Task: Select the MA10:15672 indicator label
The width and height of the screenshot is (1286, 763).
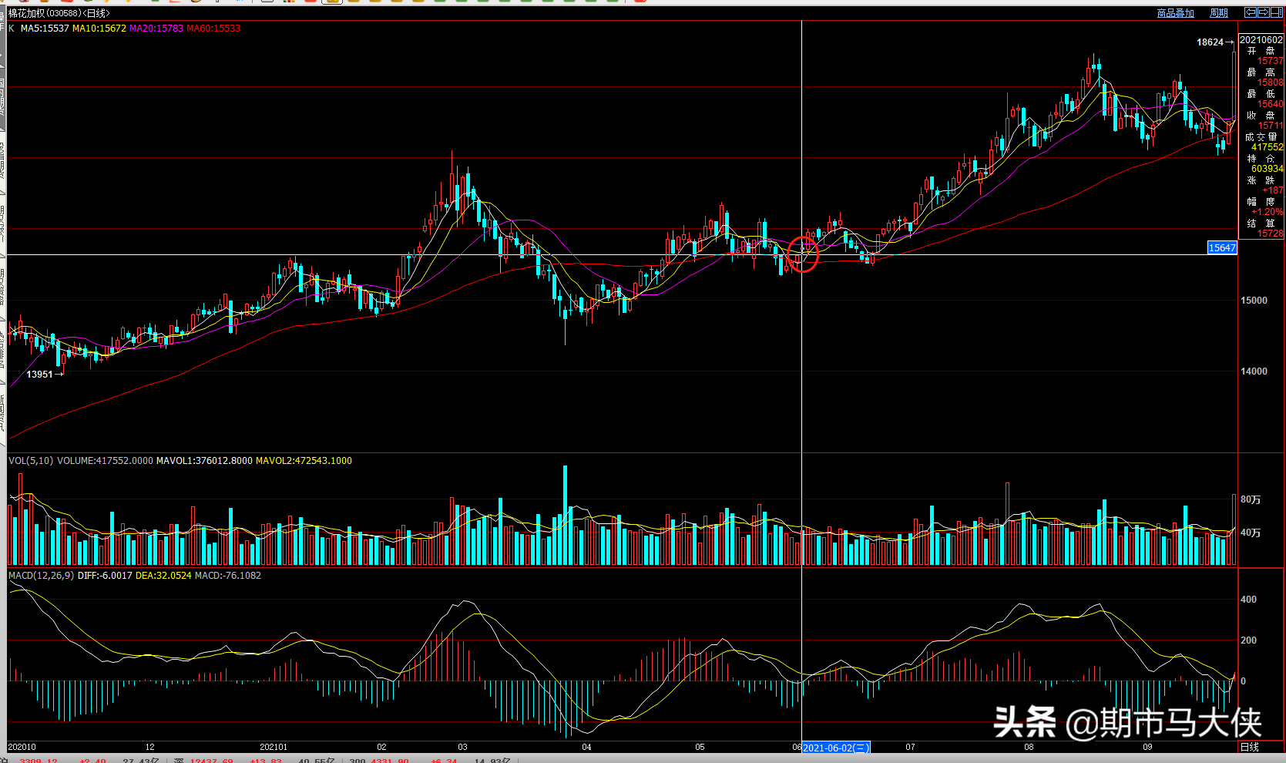Action: point(99,29)
